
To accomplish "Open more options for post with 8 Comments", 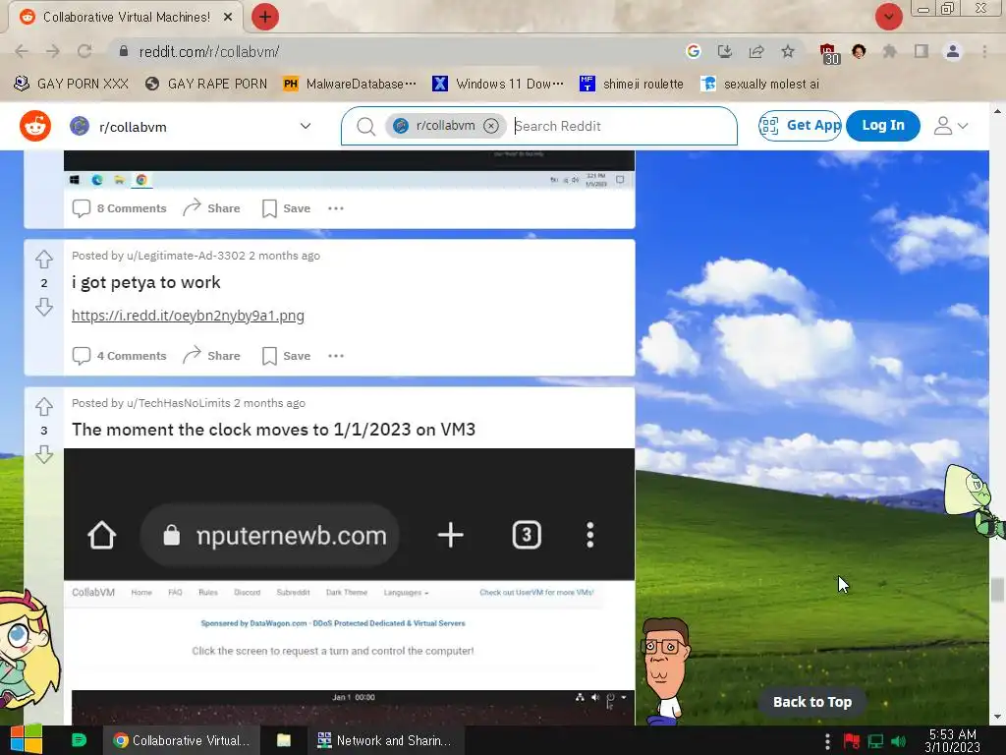I will 336,208.
